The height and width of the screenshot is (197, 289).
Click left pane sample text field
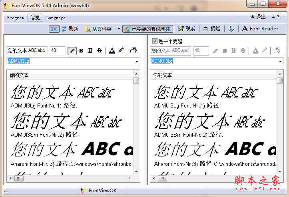pos(27,50)
